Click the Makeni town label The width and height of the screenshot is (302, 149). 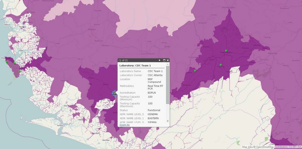click(92, 29)
